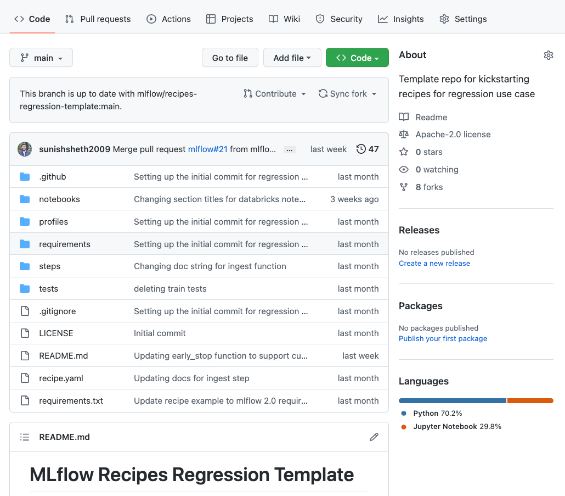565x496 pixels.
Task: Click the fork icon showing 8 forks
Action: pyautogui.click(x=403, y=187)
